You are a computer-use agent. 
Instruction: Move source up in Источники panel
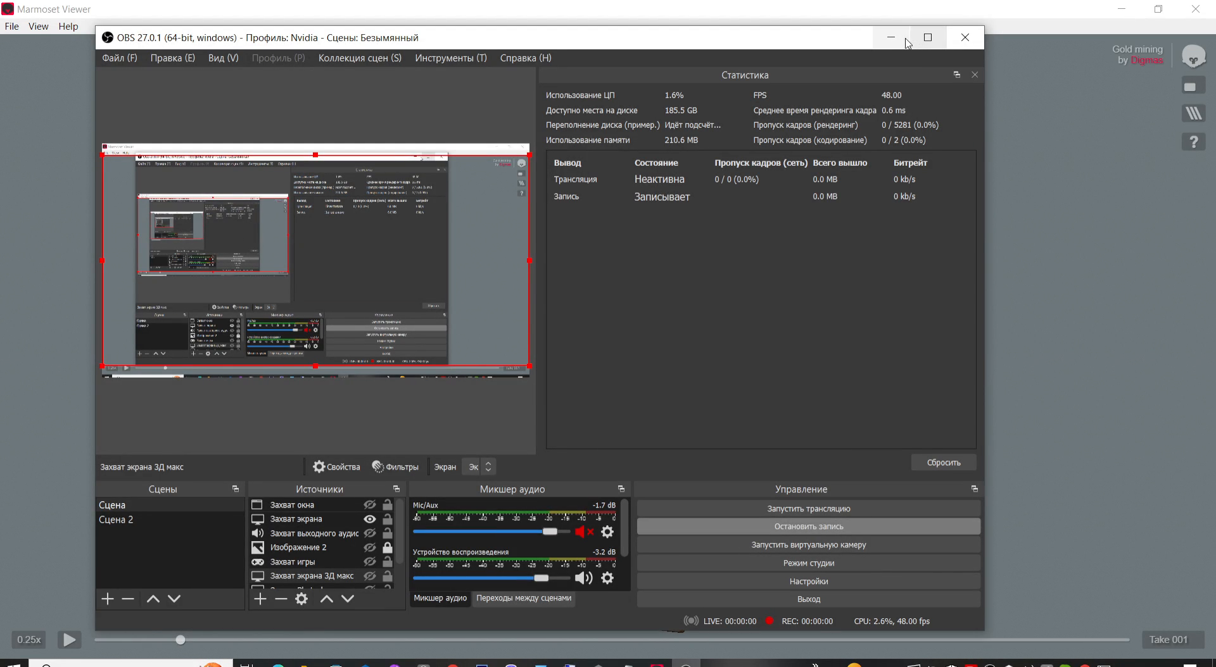click(326, 599)
